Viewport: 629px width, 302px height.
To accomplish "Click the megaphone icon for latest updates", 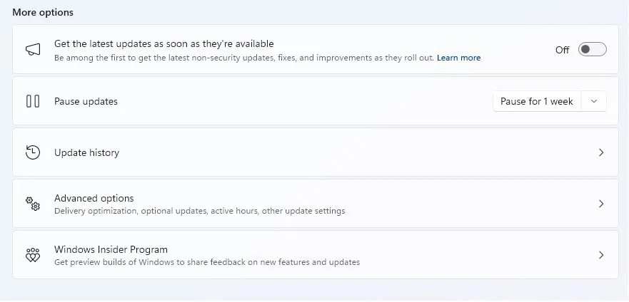I will [x=33, y=50].
